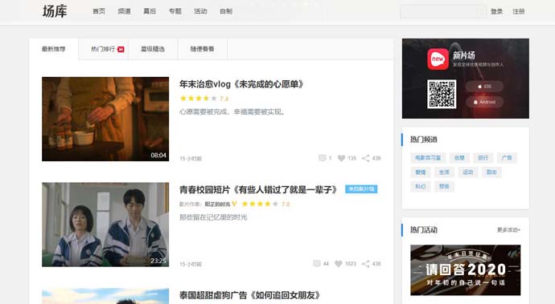Click the blue 来自新片场 badge
Viewport: 555px width, 304px height.
(361, 189)
